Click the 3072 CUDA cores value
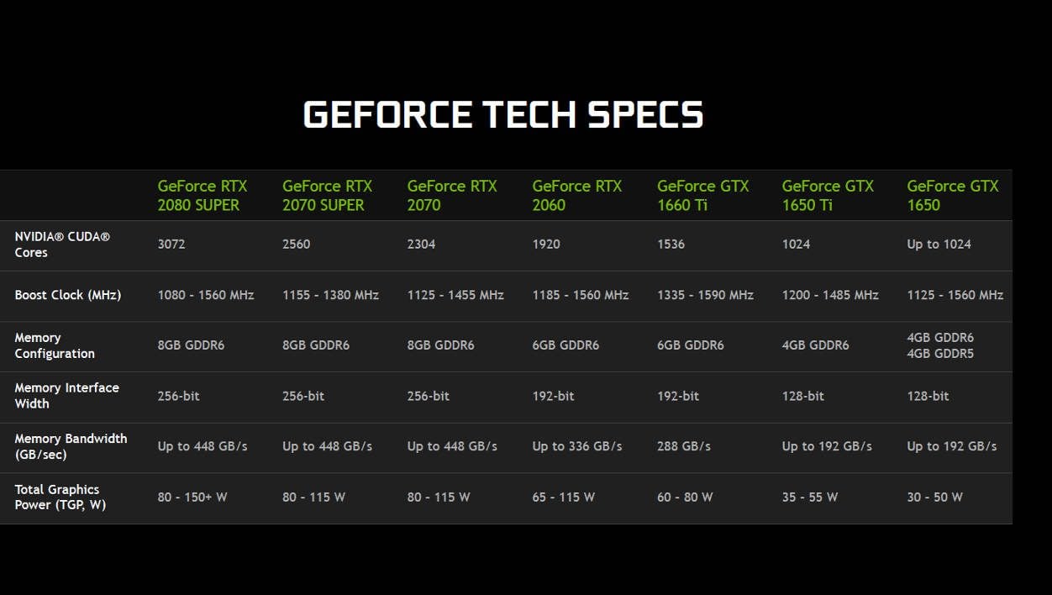The width and height of the screenshot is (1052, 595). click(x=171, y=245)
